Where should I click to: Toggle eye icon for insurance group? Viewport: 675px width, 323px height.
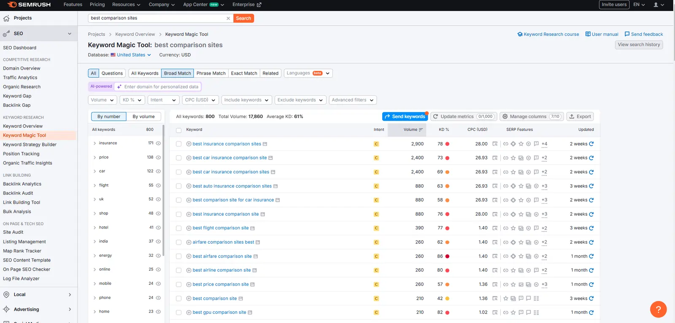click(158, 143)
